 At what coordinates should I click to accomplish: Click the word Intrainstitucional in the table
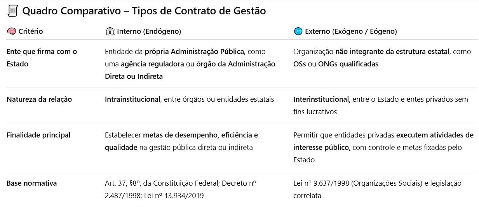[x=132, y=99]
